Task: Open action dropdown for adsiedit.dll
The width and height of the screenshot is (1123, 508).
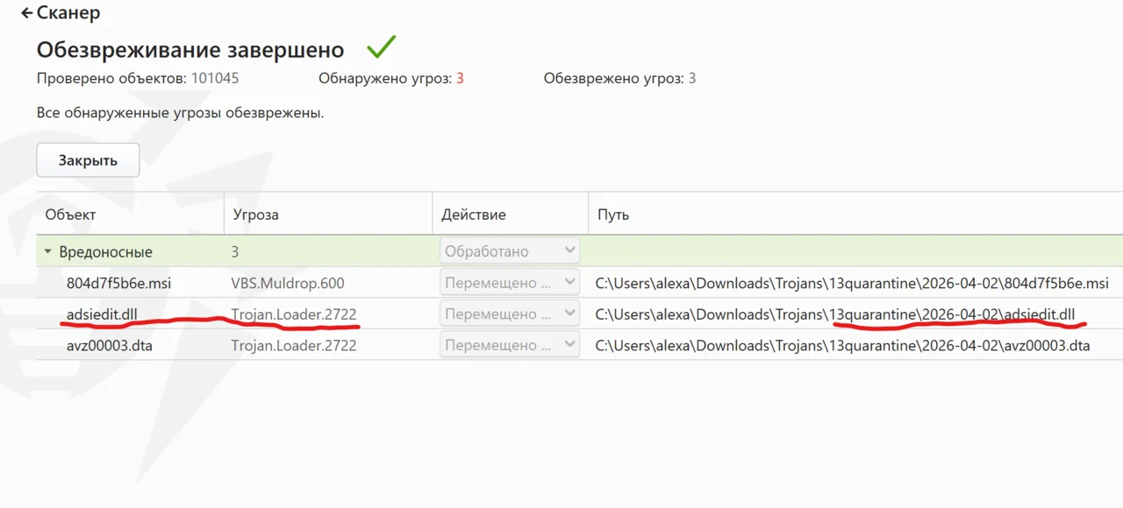Action: [x=510, y=314]
